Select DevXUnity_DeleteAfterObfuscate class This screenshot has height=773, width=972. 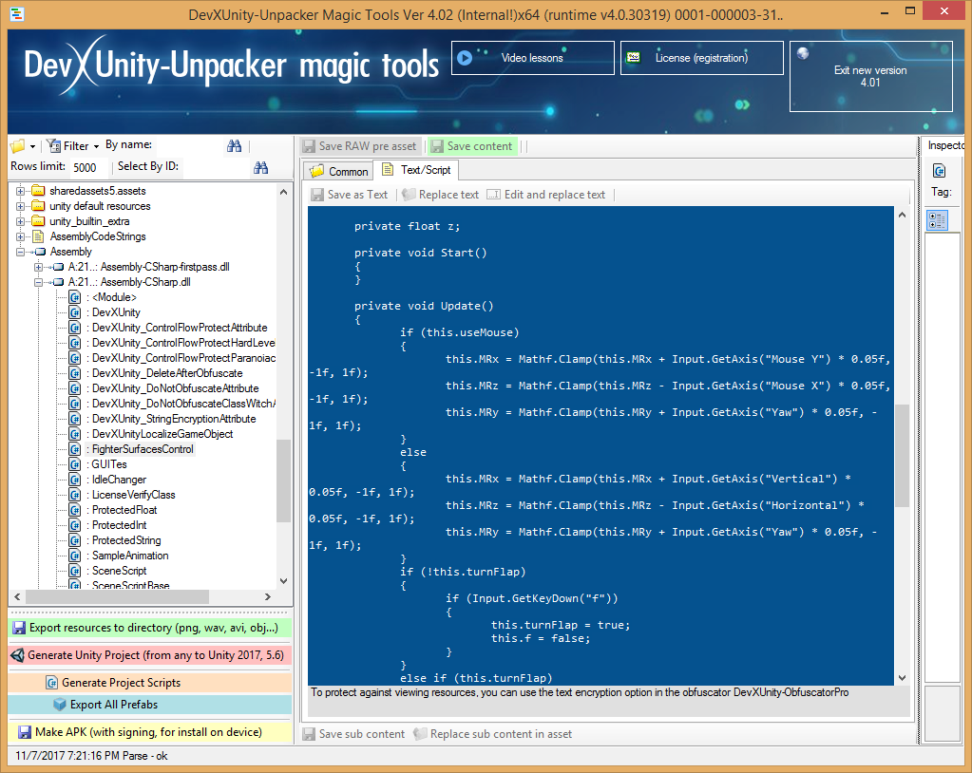pos(167,373)
